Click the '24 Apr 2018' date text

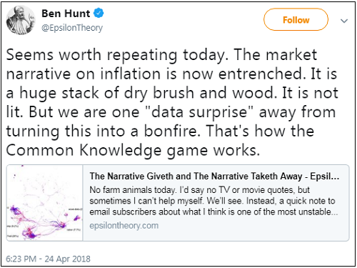pyautogui.click(x=68, y=259)
